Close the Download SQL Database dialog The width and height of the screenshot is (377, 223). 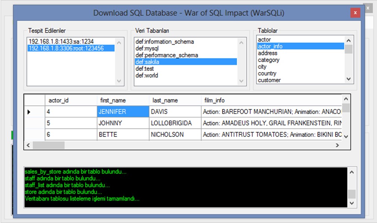tap(355, 13)
